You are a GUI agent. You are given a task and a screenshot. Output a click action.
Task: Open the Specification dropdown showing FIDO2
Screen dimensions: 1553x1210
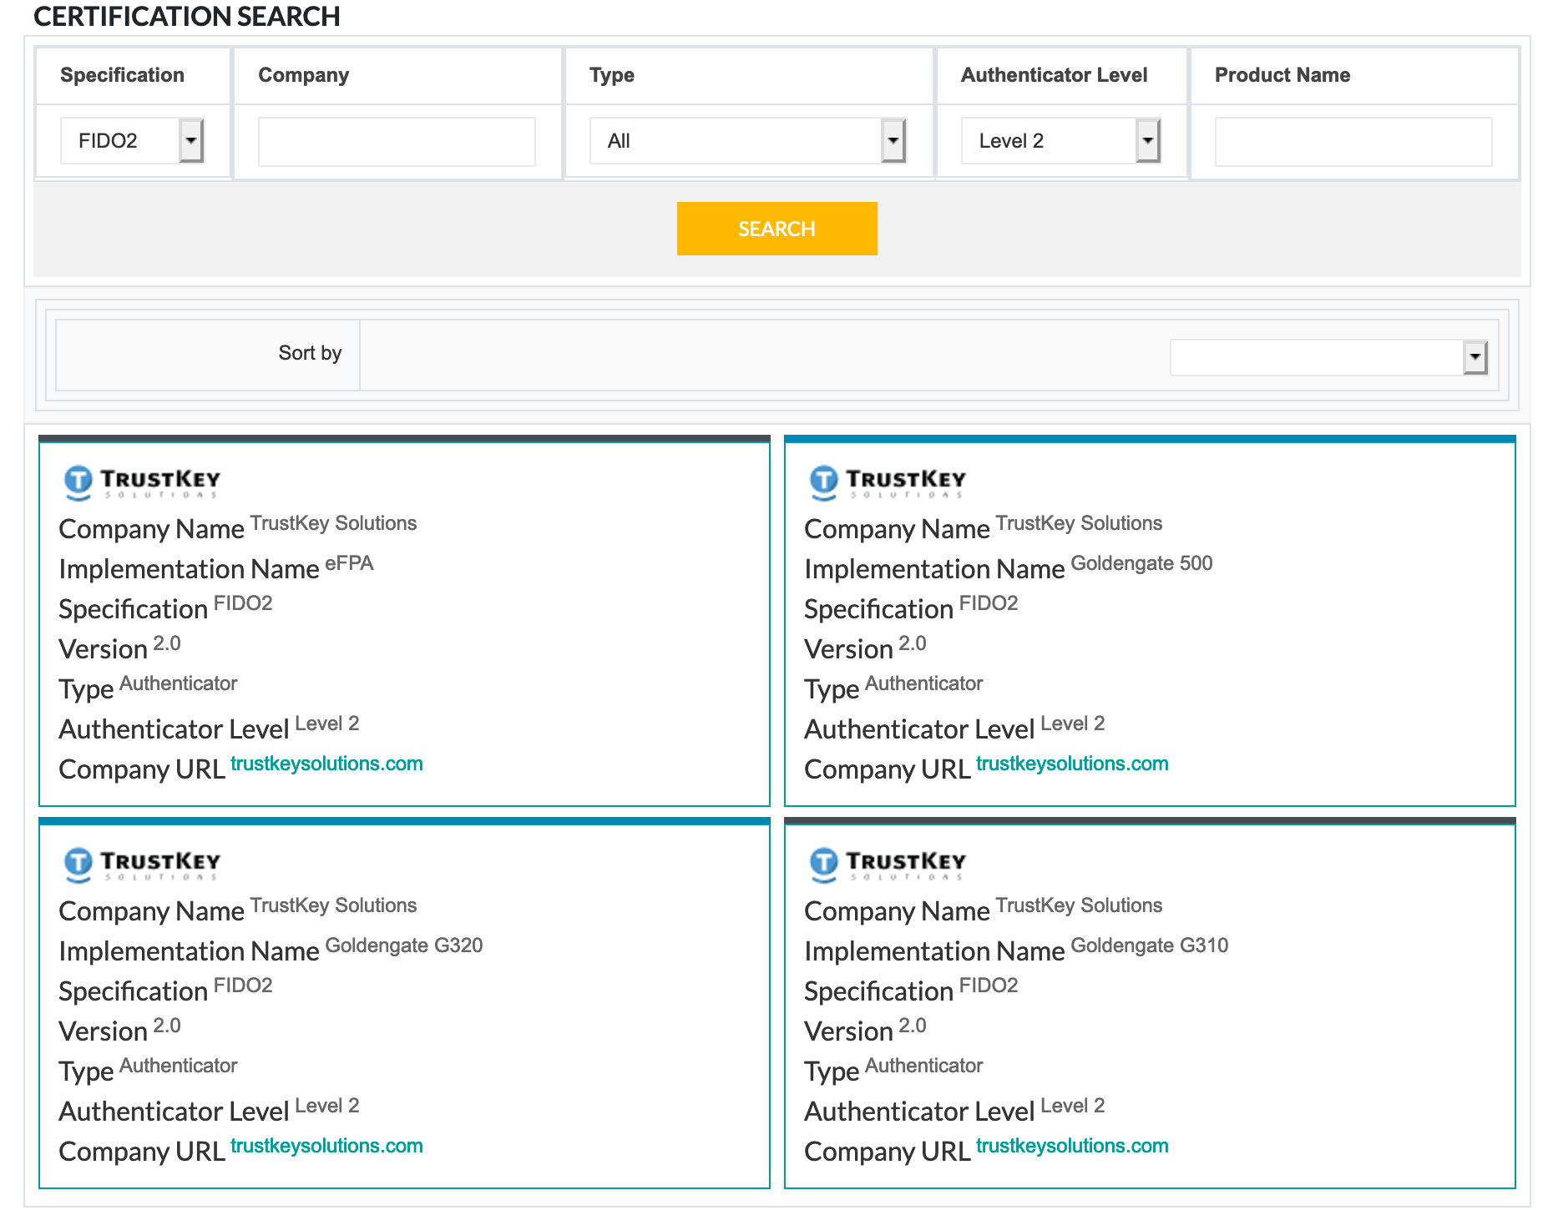[132, 140]
